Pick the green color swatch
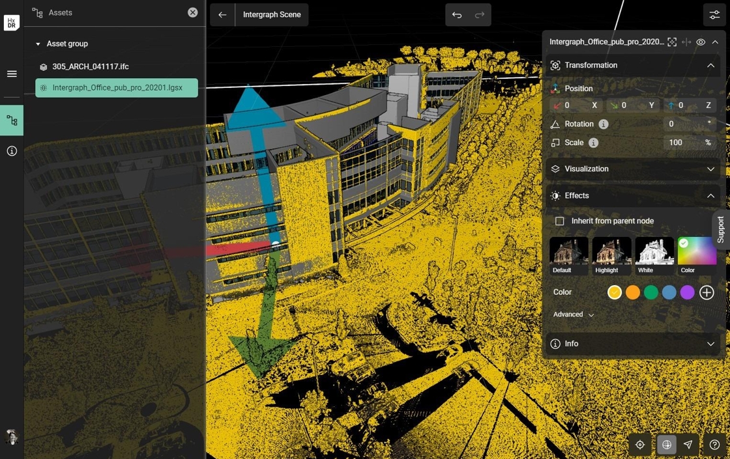730x459 pixels. click(651, 292)
